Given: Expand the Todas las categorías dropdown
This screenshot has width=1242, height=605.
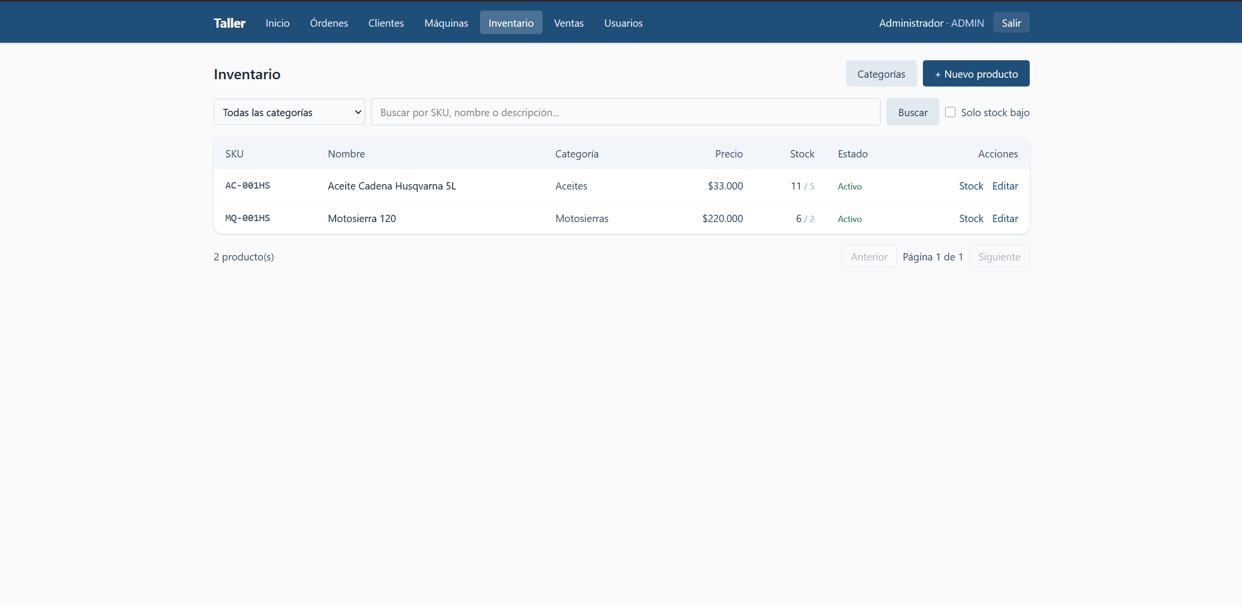Looking at the screenshot, I should point(289,112).
